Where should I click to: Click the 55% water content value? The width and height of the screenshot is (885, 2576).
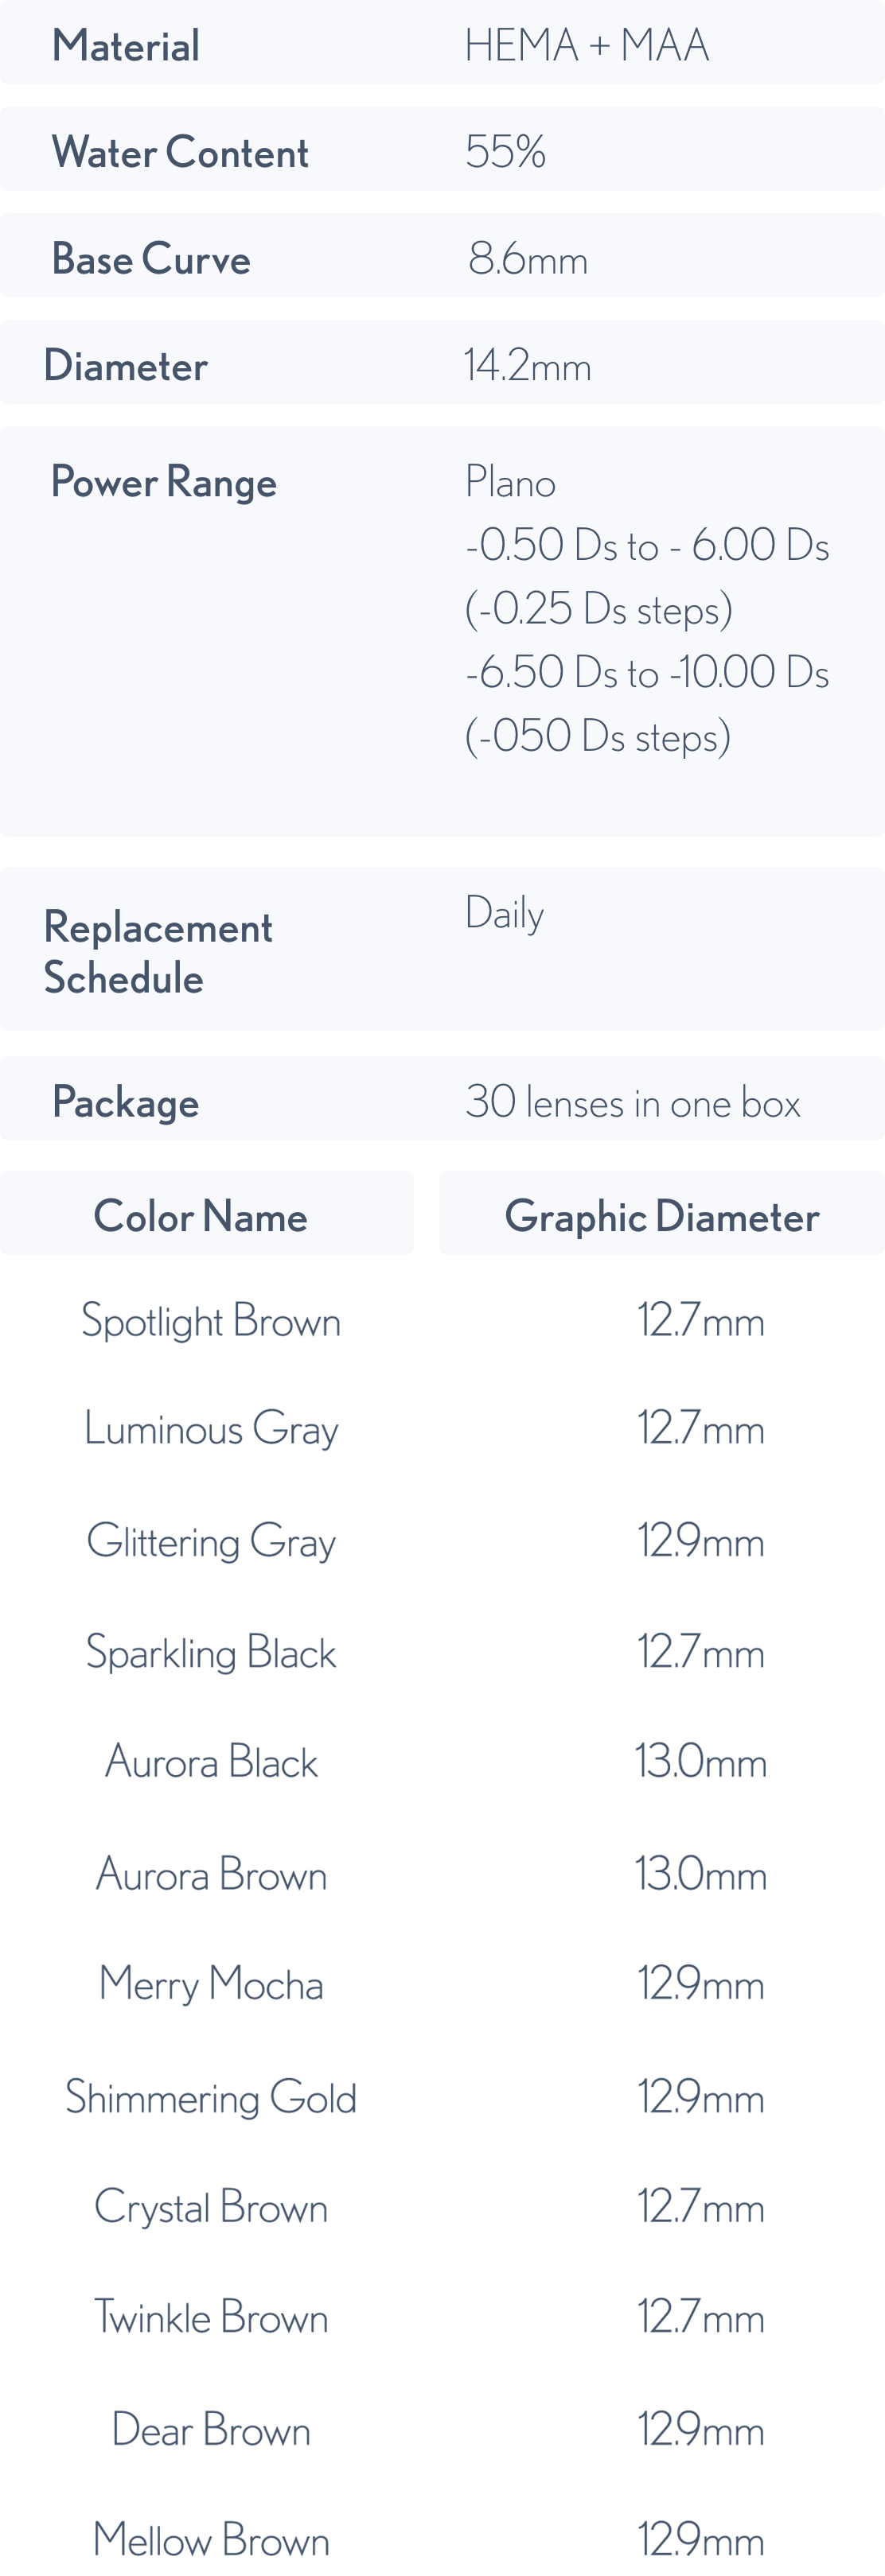point(505,153)
